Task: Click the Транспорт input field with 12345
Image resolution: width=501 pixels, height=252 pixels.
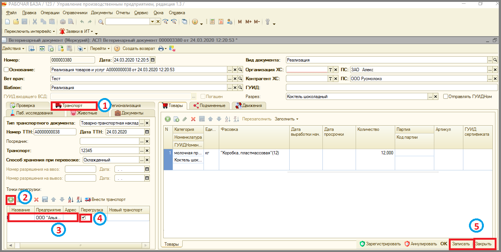Action: click(x=109, y=150)
